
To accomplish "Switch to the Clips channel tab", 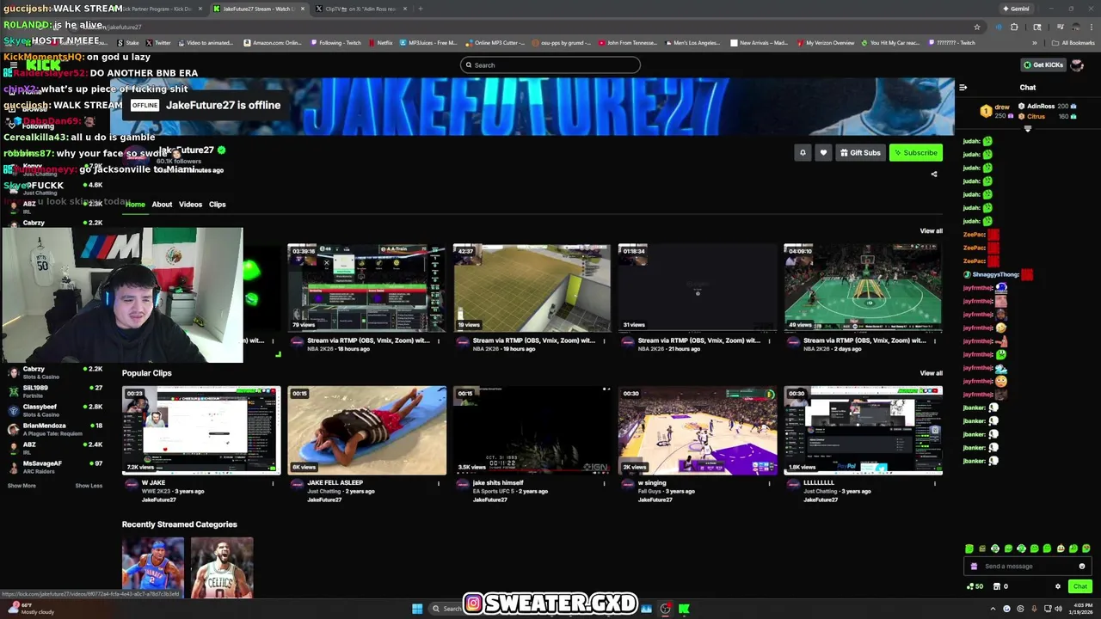I will [x=217, y=205].
